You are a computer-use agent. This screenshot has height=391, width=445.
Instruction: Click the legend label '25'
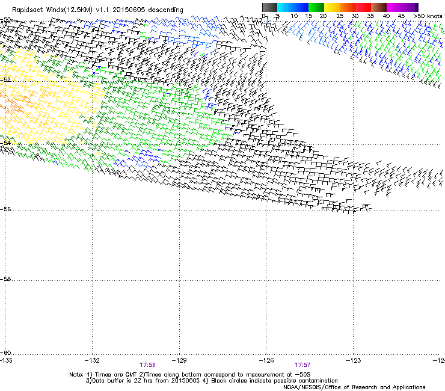pyautogui.click(x=340, y=16)
